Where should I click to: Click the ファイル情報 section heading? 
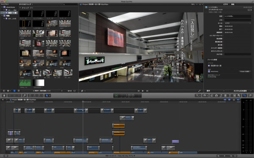click(x=212, y=60)
